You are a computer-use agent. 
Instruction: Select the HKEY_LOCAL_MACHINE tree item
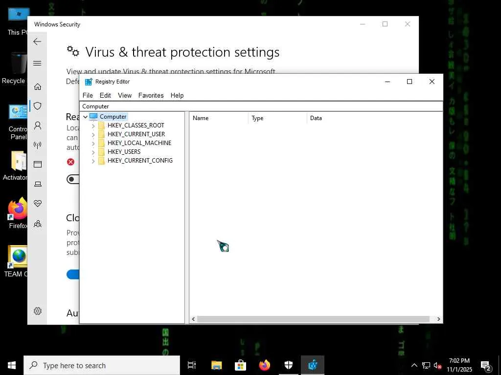tap(139, 143)
